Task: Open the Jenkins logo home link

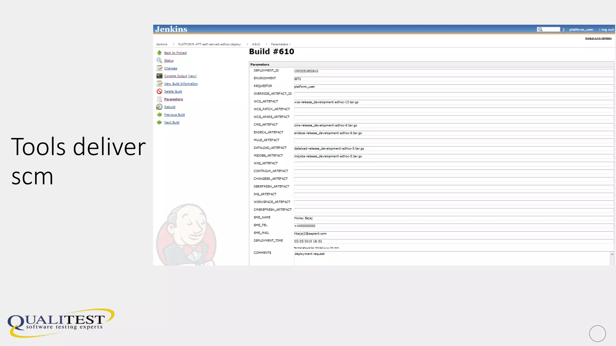Action: [171, 29]
